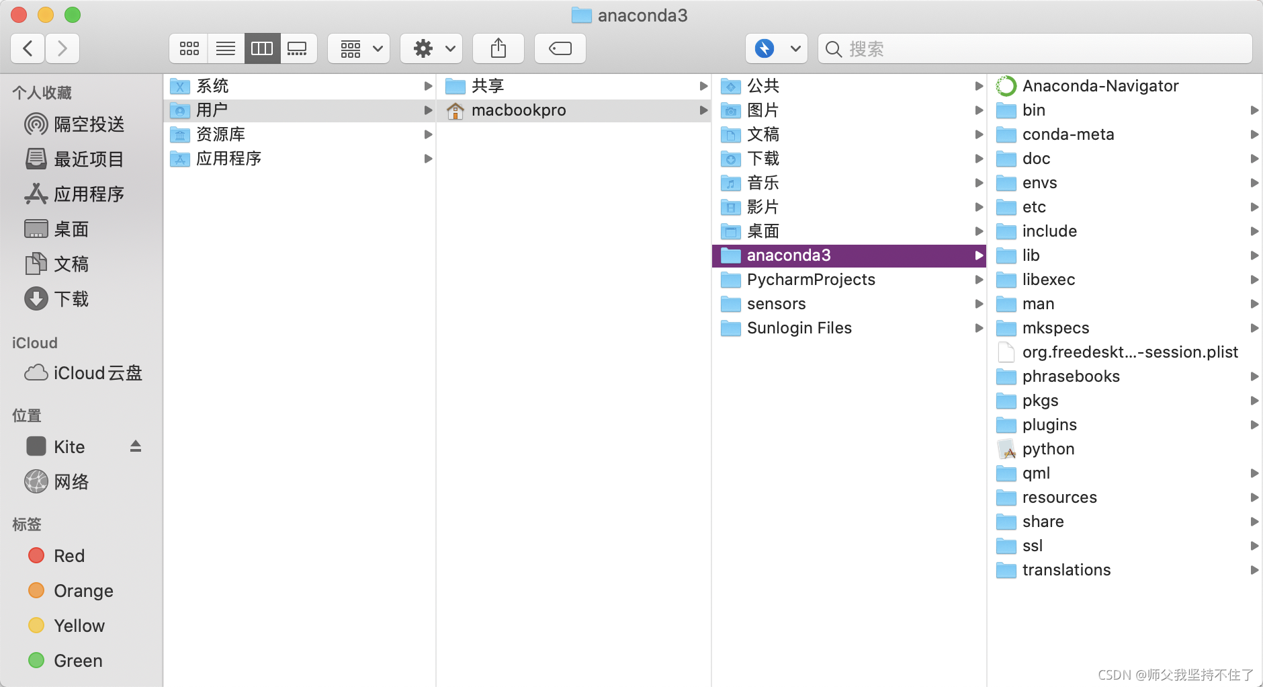Screen dimensions: 1263x687
Task: Select the anaconda3 folder row
Action: pos(849,255)
